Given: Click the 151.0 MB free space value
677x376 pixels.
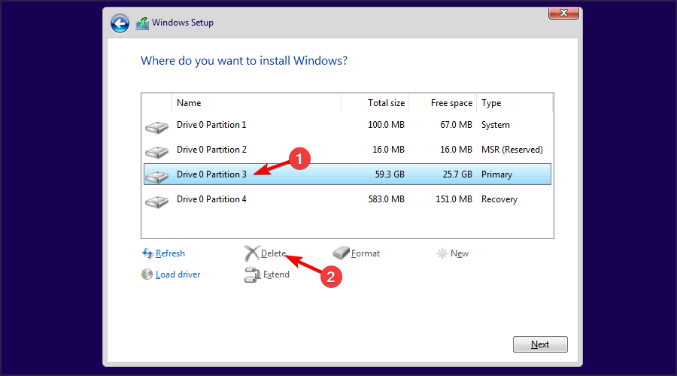Looking at the screenshot, I should [x=454, y=199].
